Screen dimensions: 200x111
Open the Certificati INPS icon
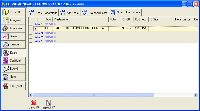tap(6, 61)
